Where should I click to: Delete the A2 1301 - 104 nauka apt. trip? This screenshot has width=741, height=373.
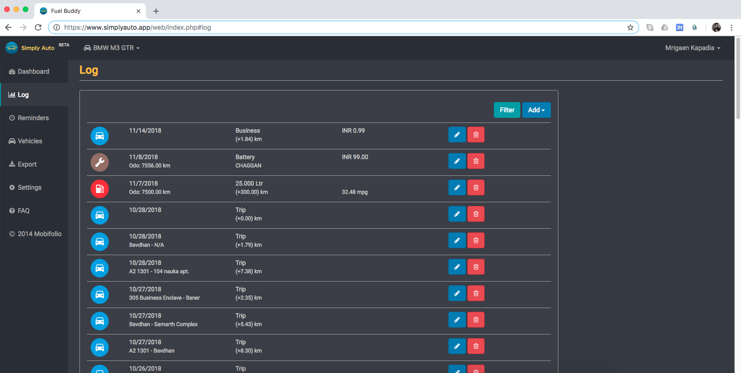(476, 267)
